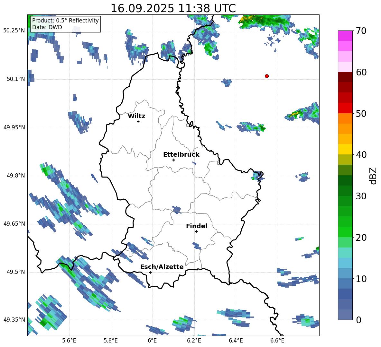This screenshot has height=347, width=381.
Task: Click the 70 value on colorbar
Action: point(361,31)
